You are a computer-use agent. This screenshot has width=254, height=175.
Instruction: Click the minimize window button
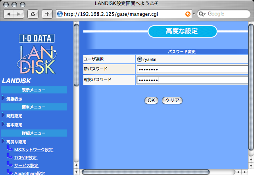tap(14, 4)
